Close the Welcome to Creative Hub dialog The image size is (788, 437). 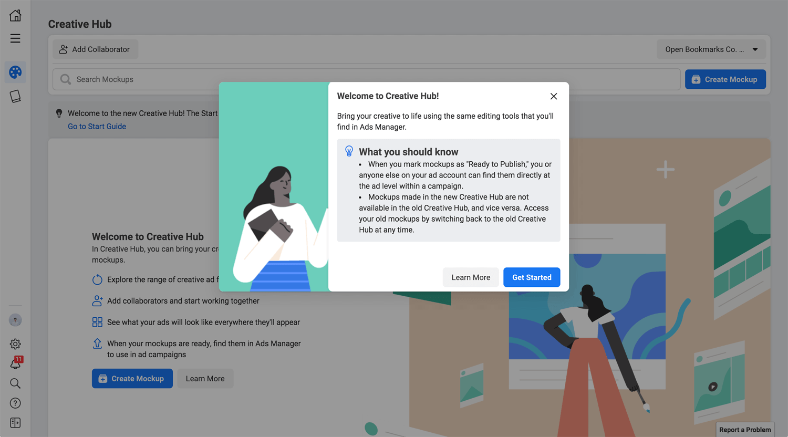pos(554,96)
